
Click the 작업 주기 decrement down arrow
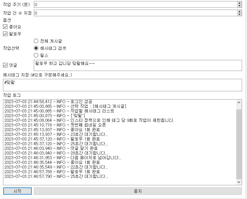(x=239, y=6)
